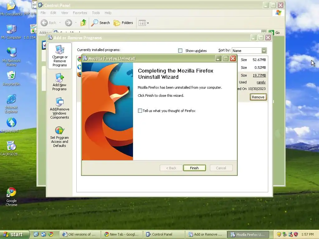Select the Internet Explorer desktop icon
This screenshot has width=319, height=239.
[11, 104]
